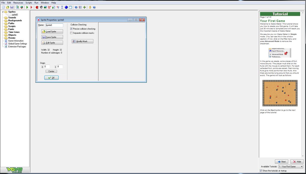The image size is (306, 174).
Task: Click the Origin X input field
Action: pyautogui.click(x=47, y=67)
